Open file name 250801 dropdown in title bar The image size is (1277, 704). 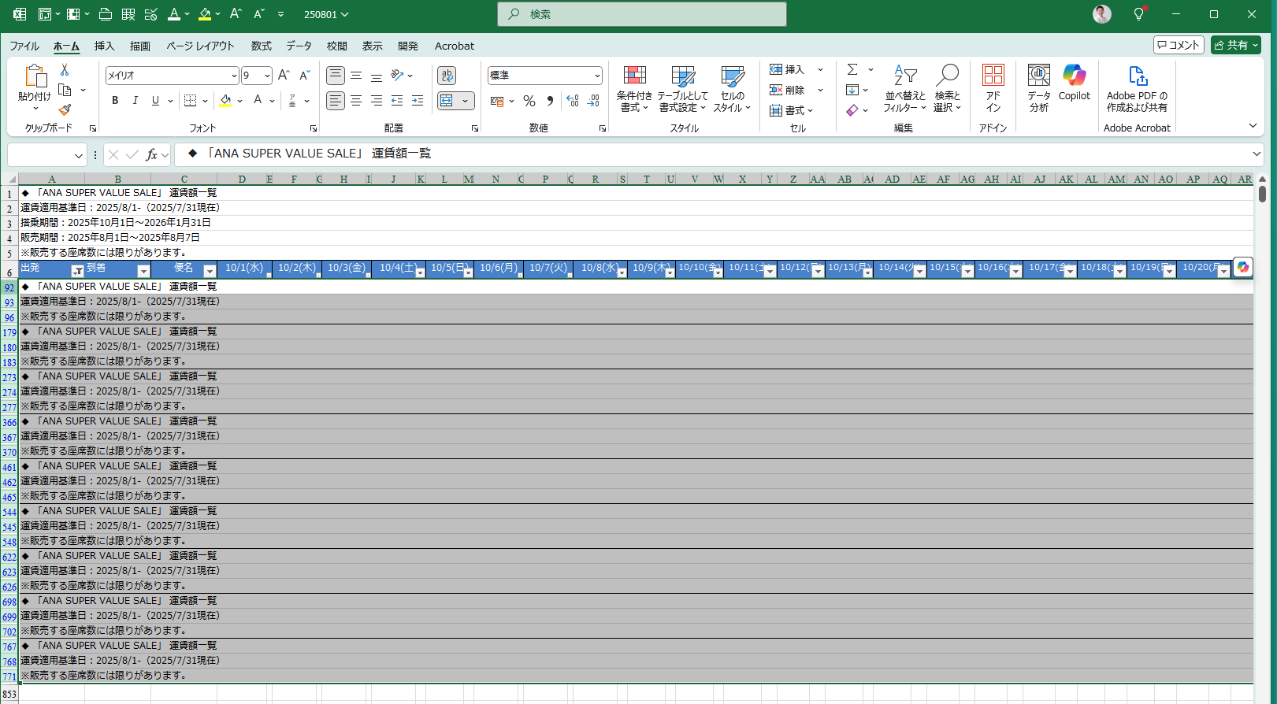click(x=326, y=14)
